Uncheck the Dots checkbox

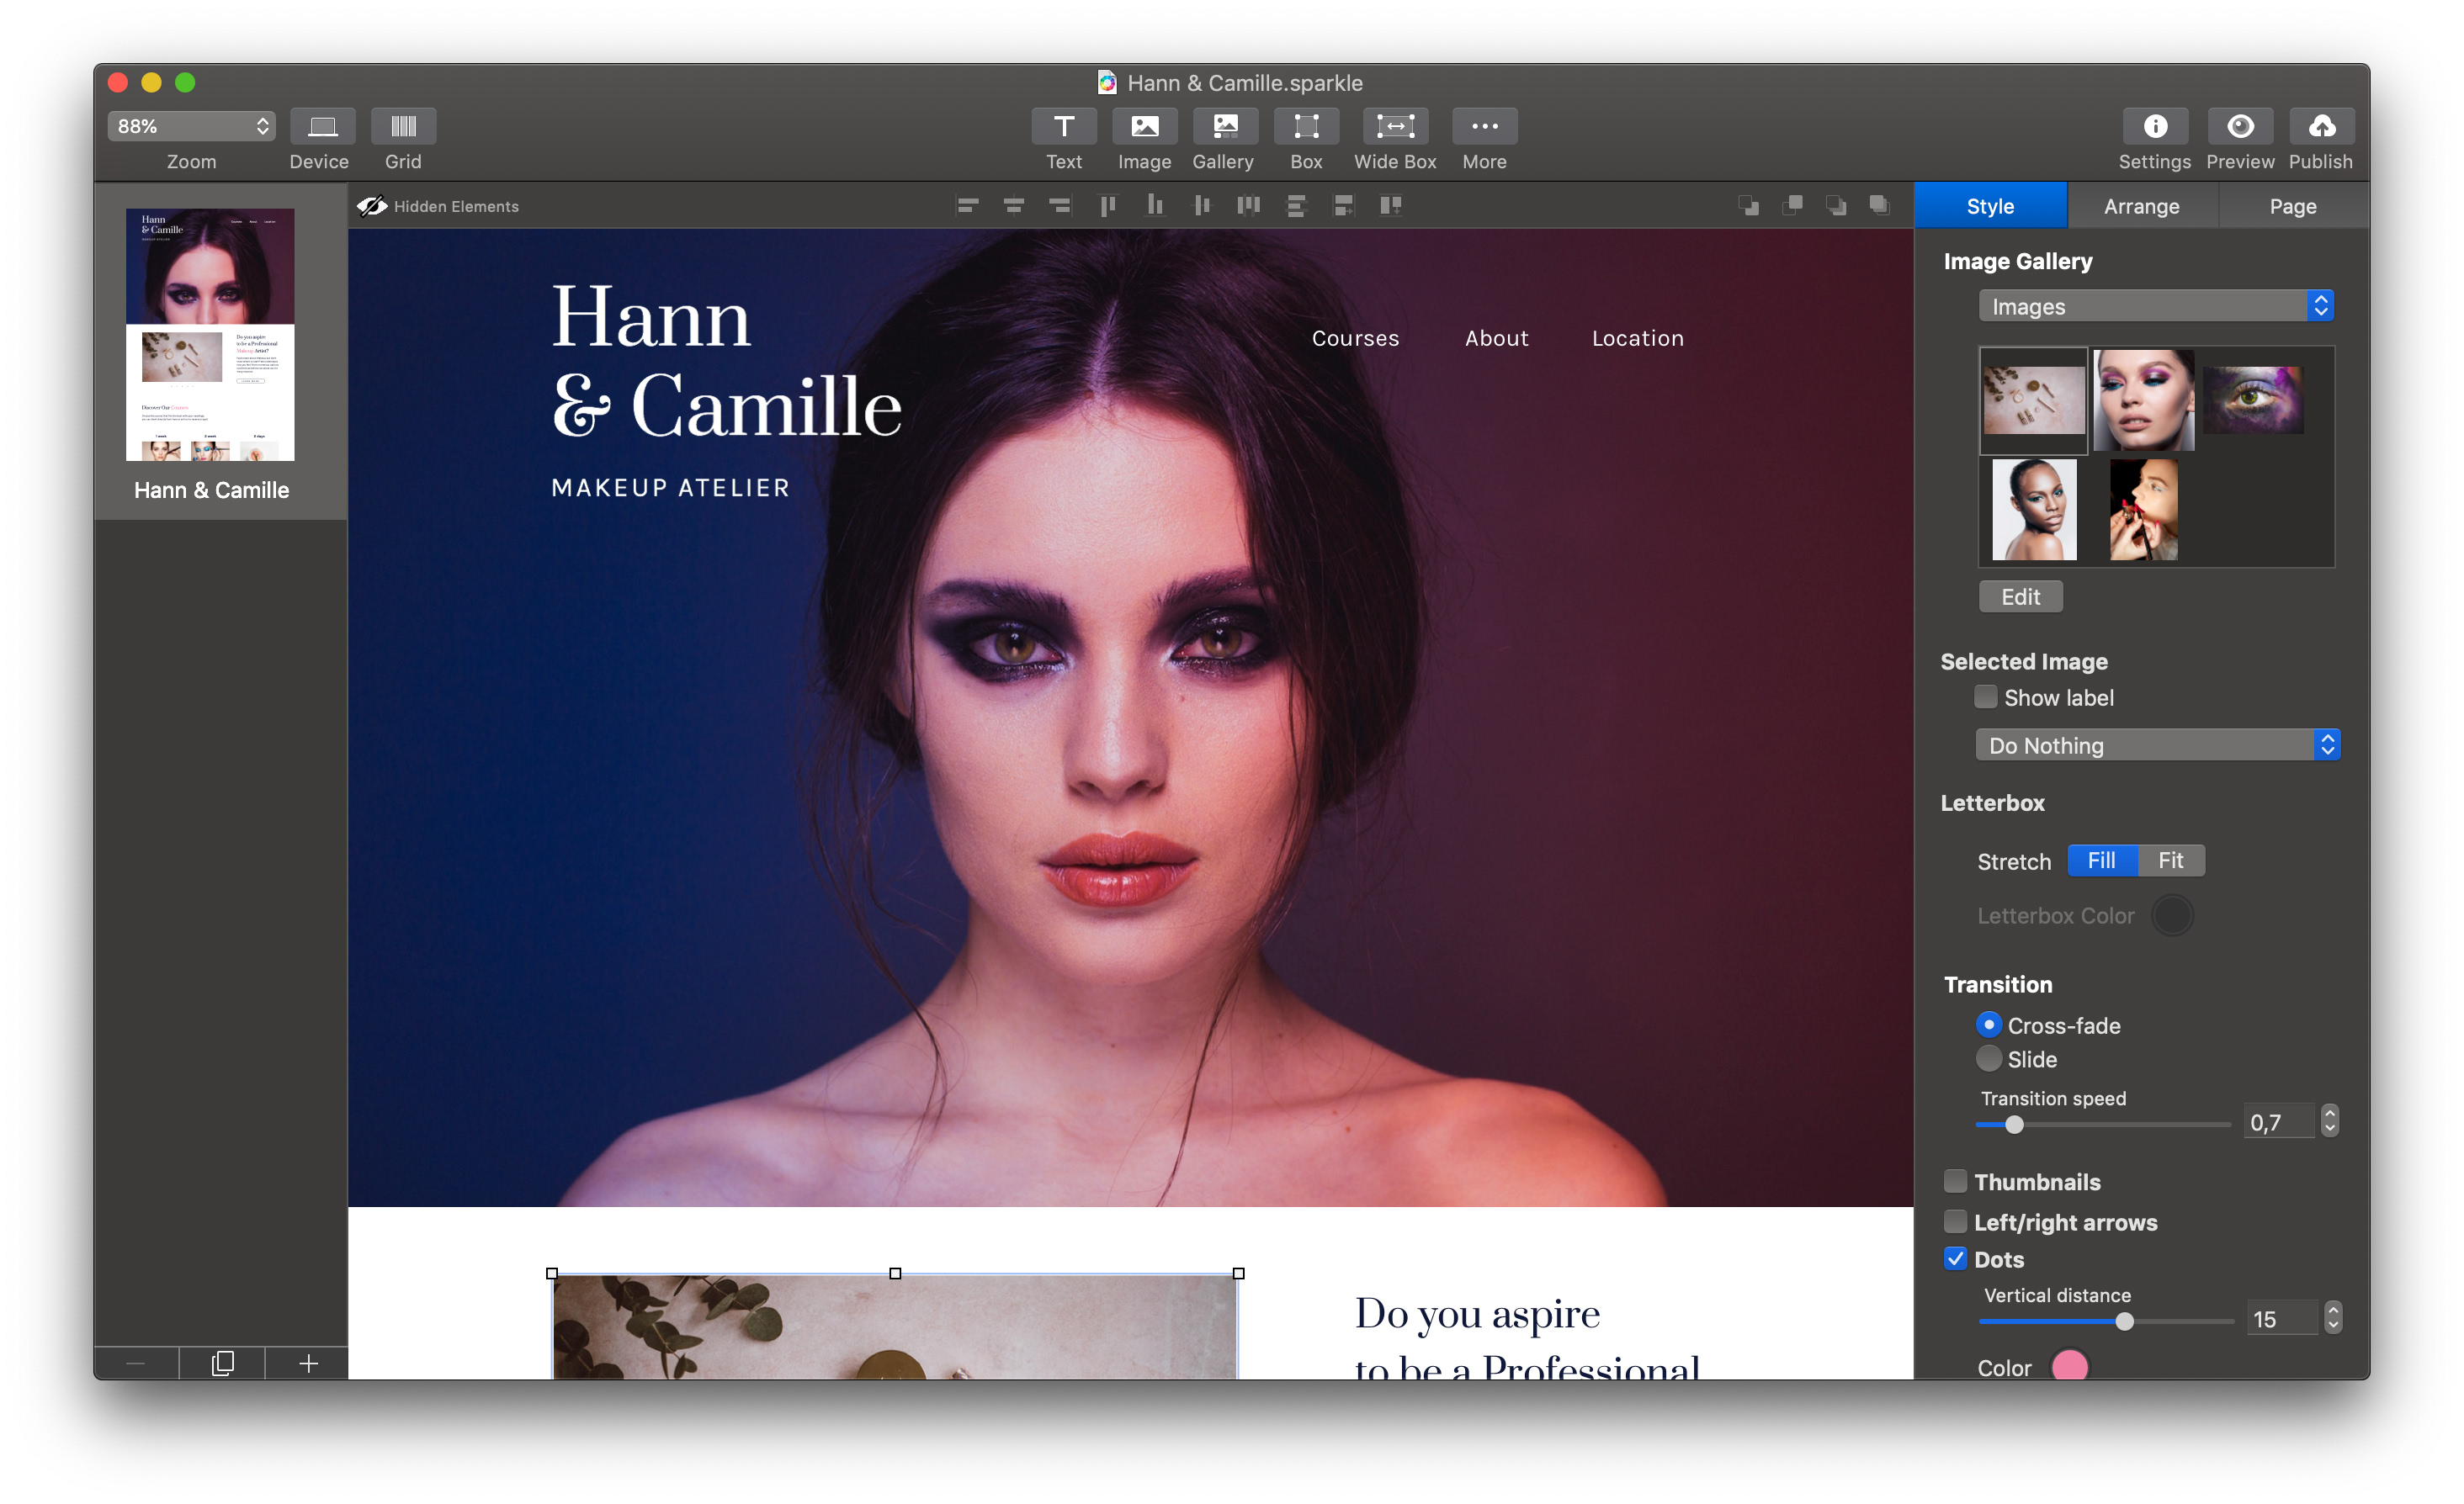tap(1955, 1259)
